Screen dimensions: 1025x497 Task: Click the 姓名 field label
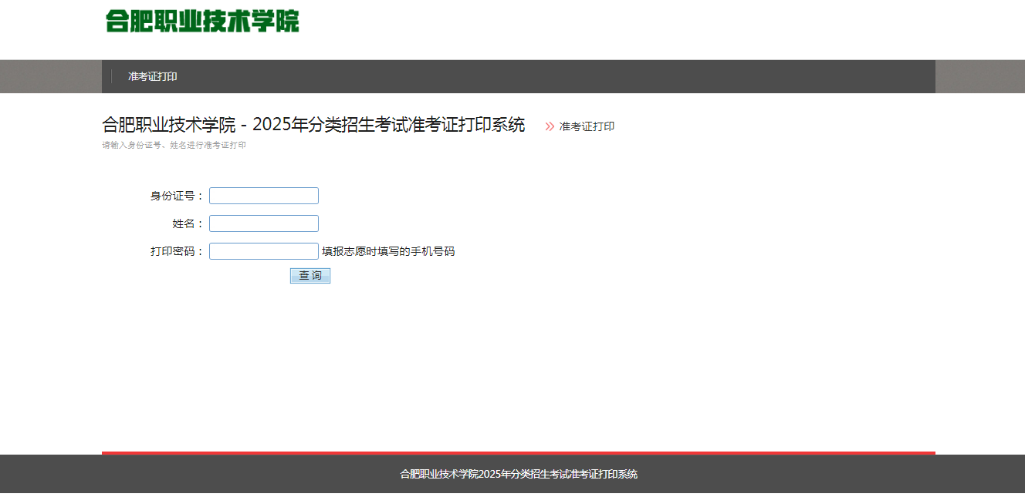pyautogui.click(x=188, y=223)
